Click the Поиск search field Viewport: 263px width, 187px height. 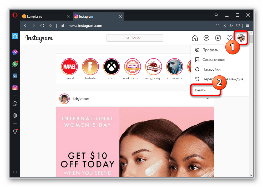coord(135,38)
